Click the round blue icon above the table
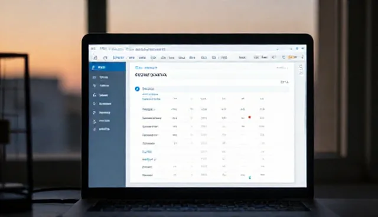Viewport: 378px width, 217px height. tap(137, 89)
